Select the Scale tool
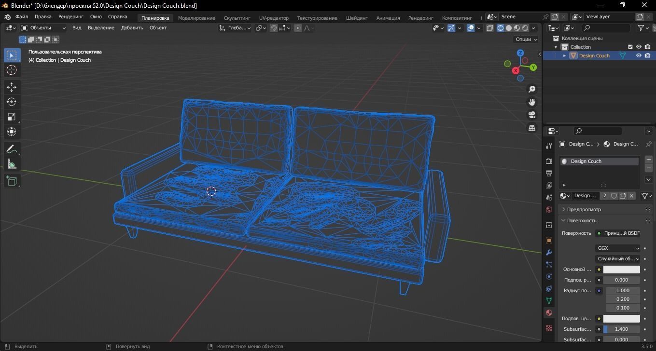Image resolution: width=656 pixels, height=351 pixels. (12, 117)
